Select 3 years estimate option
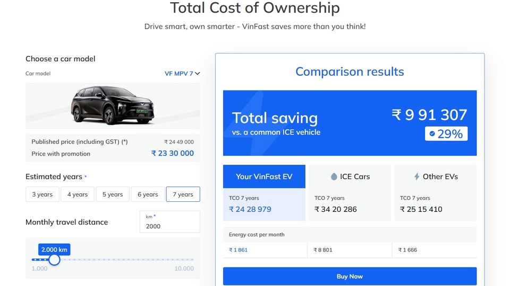 click(x=42, y=194)
